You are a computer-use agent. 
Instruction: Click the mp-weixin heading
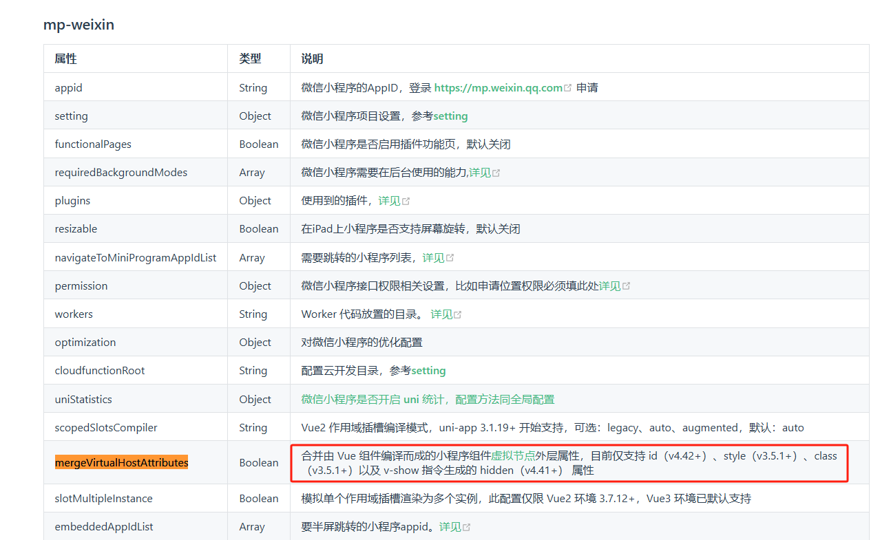click(x=78, y=25)
